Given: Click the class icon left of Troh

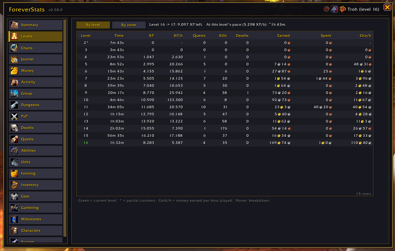Looking at the screenshot, I should point(343,9).
